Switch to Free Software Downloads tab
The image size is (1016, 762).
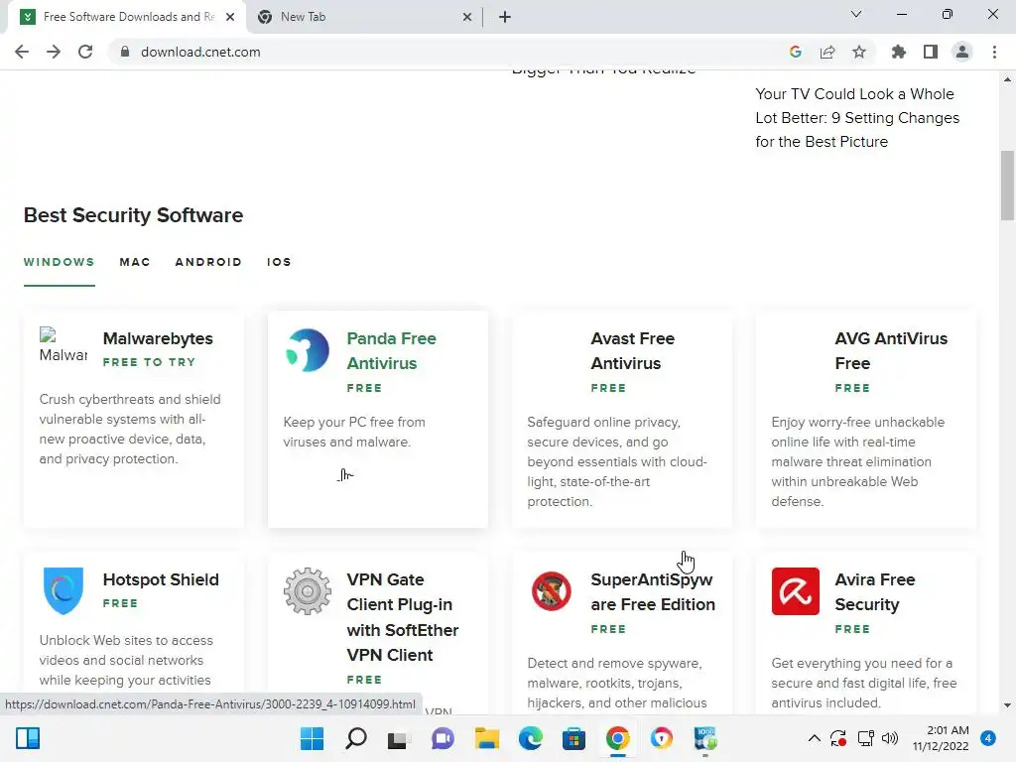126,17
